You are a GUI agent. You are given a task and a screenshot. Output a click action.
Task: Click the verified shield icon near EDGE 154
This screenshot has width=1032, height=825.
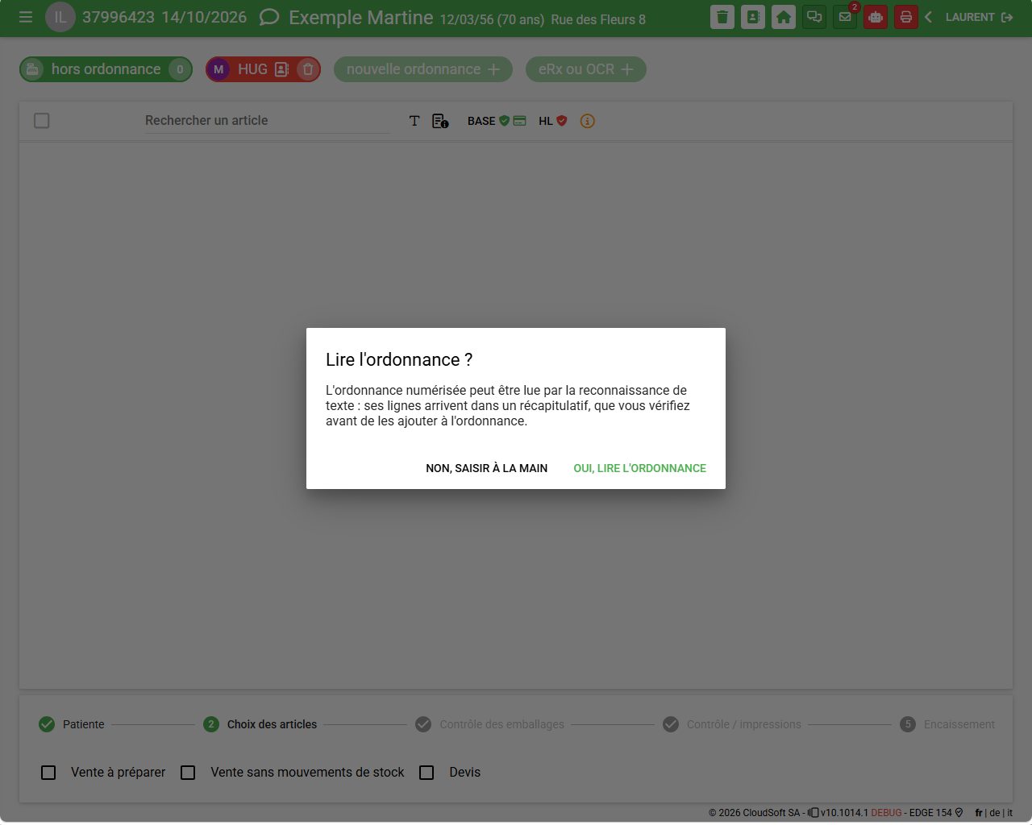[x=959, y=812]
